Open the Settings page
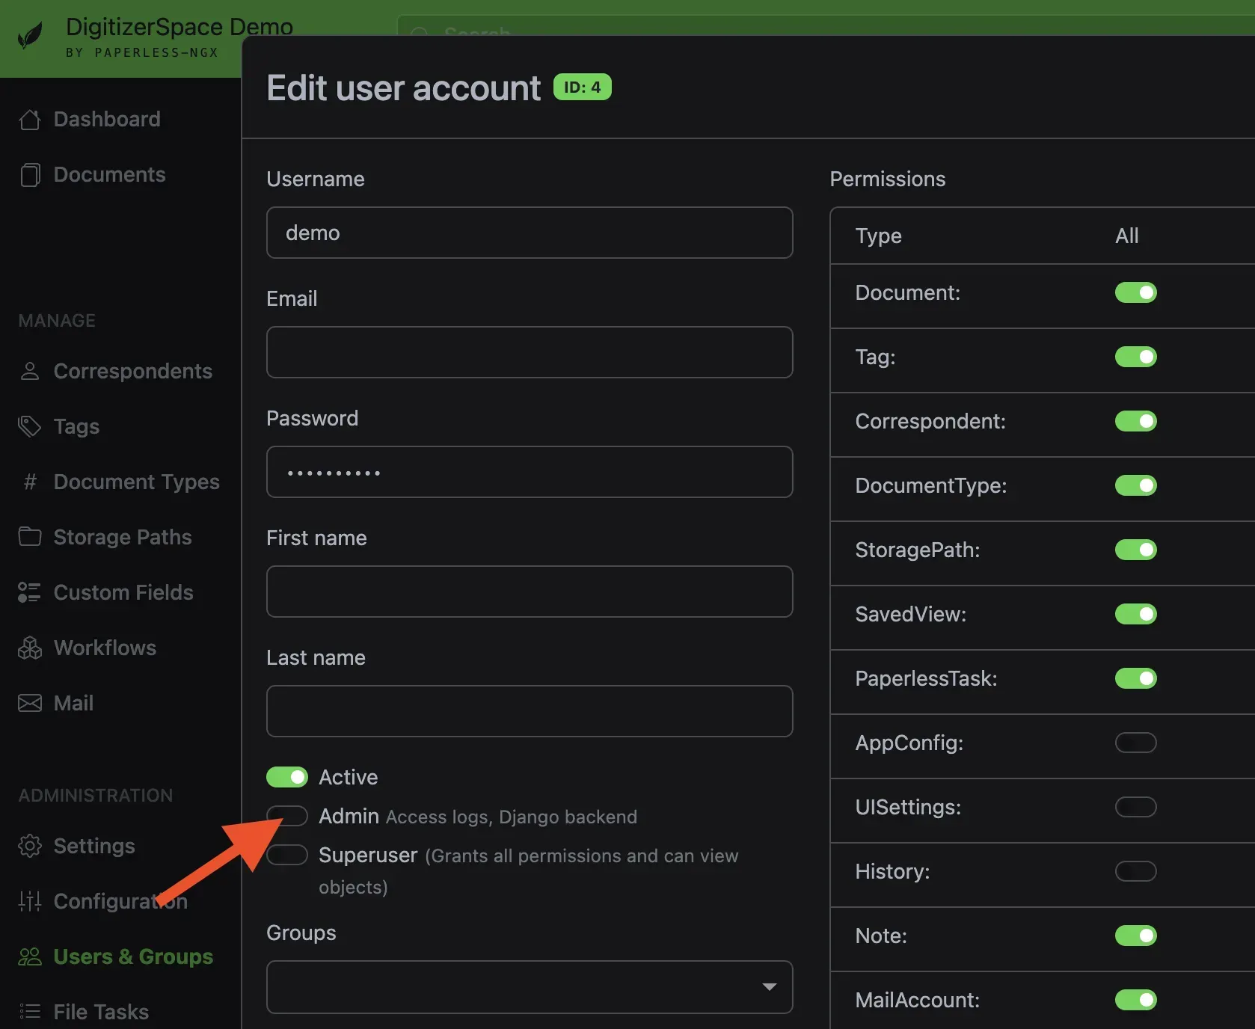Screen dimensions: 1255x1029 tap(94, 846)
